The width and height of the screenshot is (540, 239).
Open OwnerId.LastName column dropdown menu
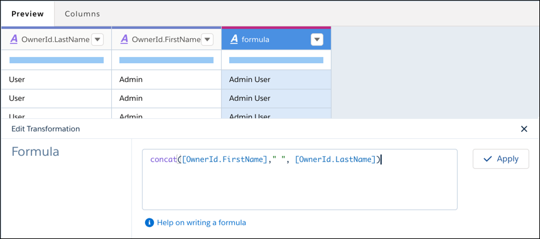tap(97, 40)
